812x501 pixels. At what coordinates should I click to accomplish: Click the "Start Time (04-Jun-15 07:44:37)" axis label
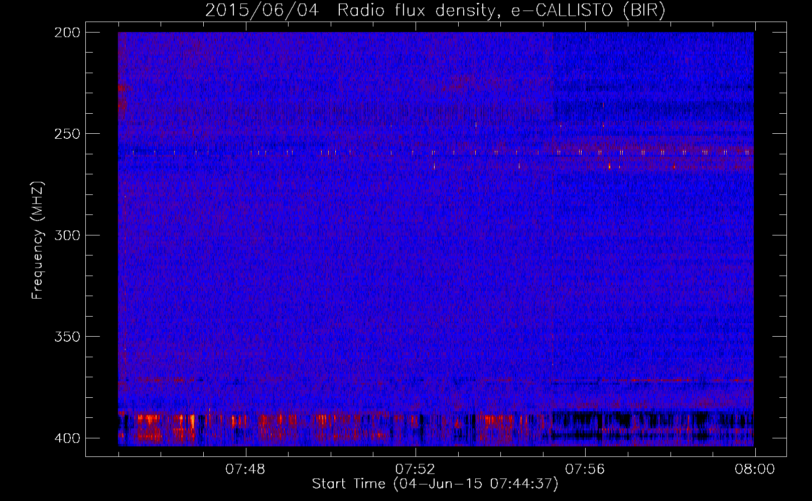435,484
